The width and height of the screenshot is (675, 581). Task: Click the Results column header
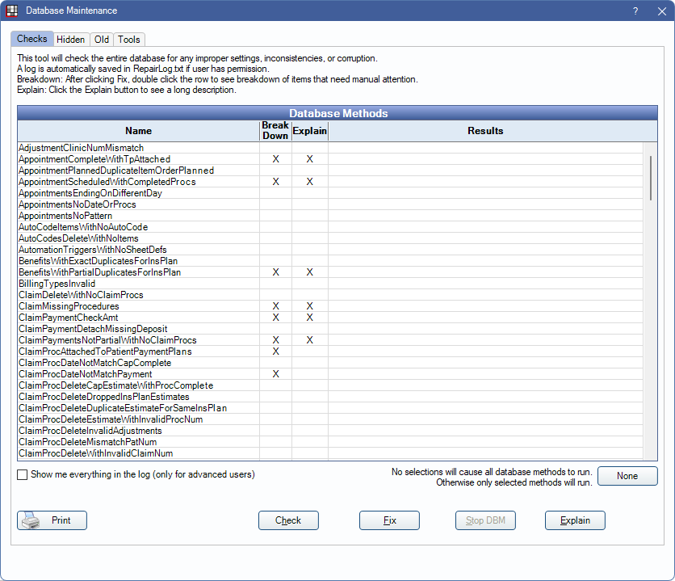click(x=485, y=131)
